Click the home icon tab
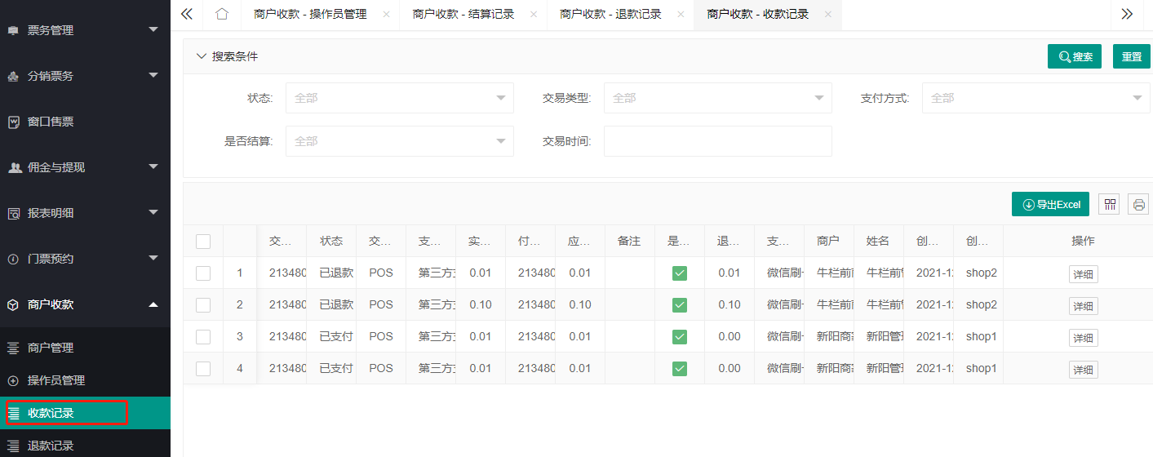The width and height of the screenshot is (1153, 457). (221, 15)
